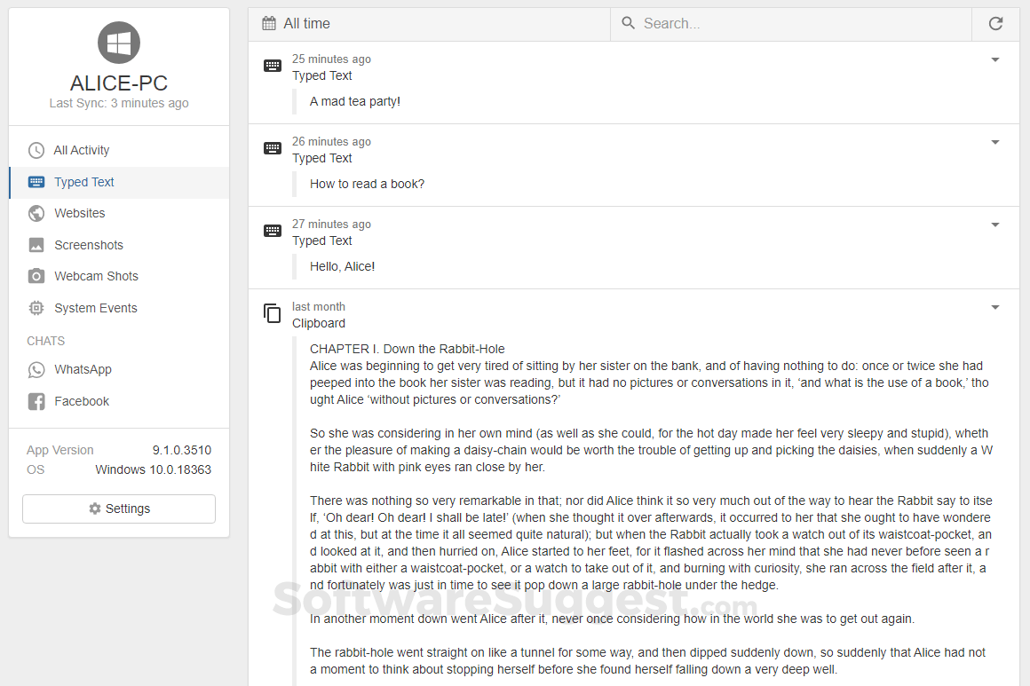Show the WhatsApp chats
Image resolution: width=1030 pixels, height=686 pixels.
[x=83, y=370]
